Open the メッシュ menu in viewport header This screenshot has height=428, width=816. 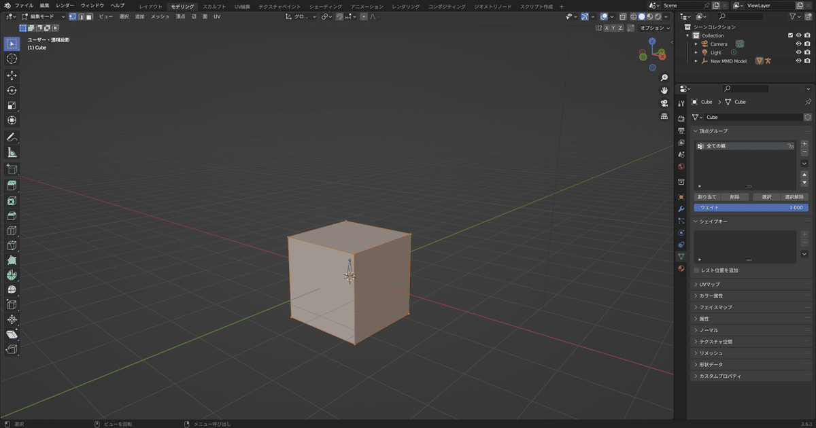160,16
